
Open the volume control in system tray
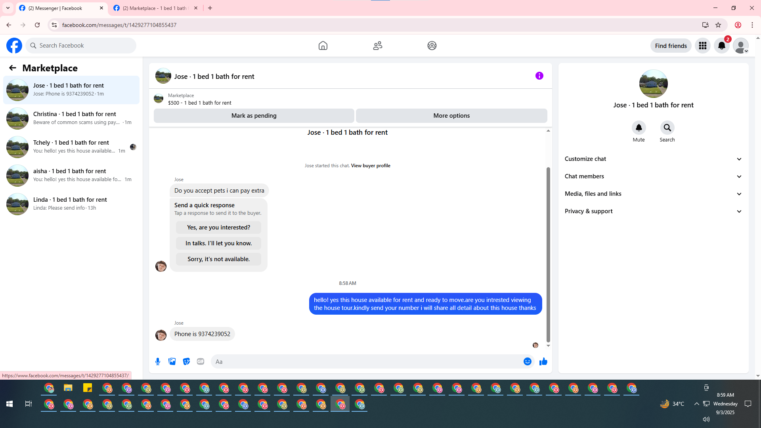pyautogui.click(x=706, y=419)
